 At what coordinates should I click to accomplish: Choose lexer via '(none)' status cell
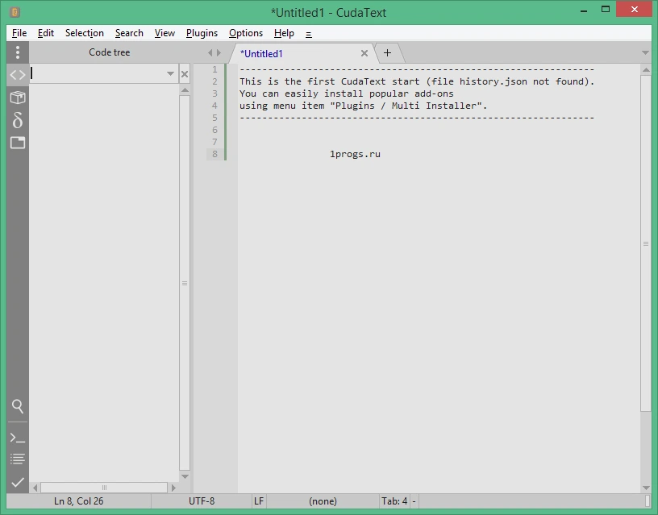(323, 501)
